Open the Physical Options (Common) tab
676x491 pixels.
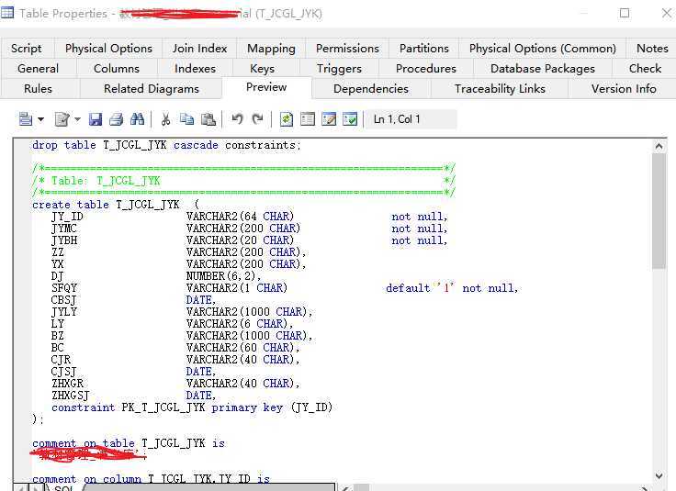click(542, 49)
